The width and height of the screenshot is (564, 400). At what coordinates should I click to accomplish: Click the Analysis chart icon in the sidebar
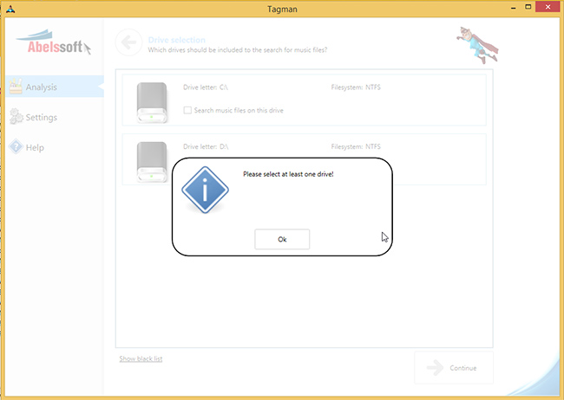pos(16,87)
